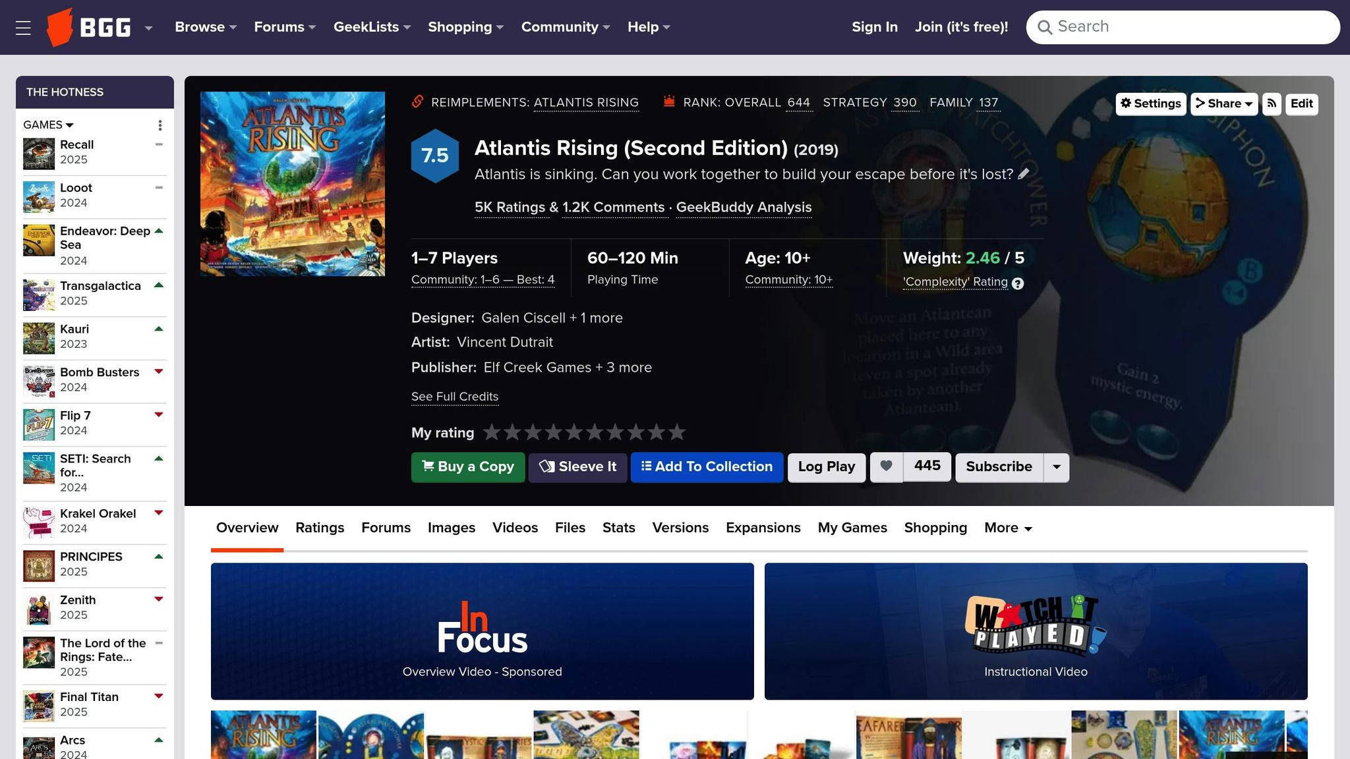
Task: Open the Share dropdown
Action: 1224,103
